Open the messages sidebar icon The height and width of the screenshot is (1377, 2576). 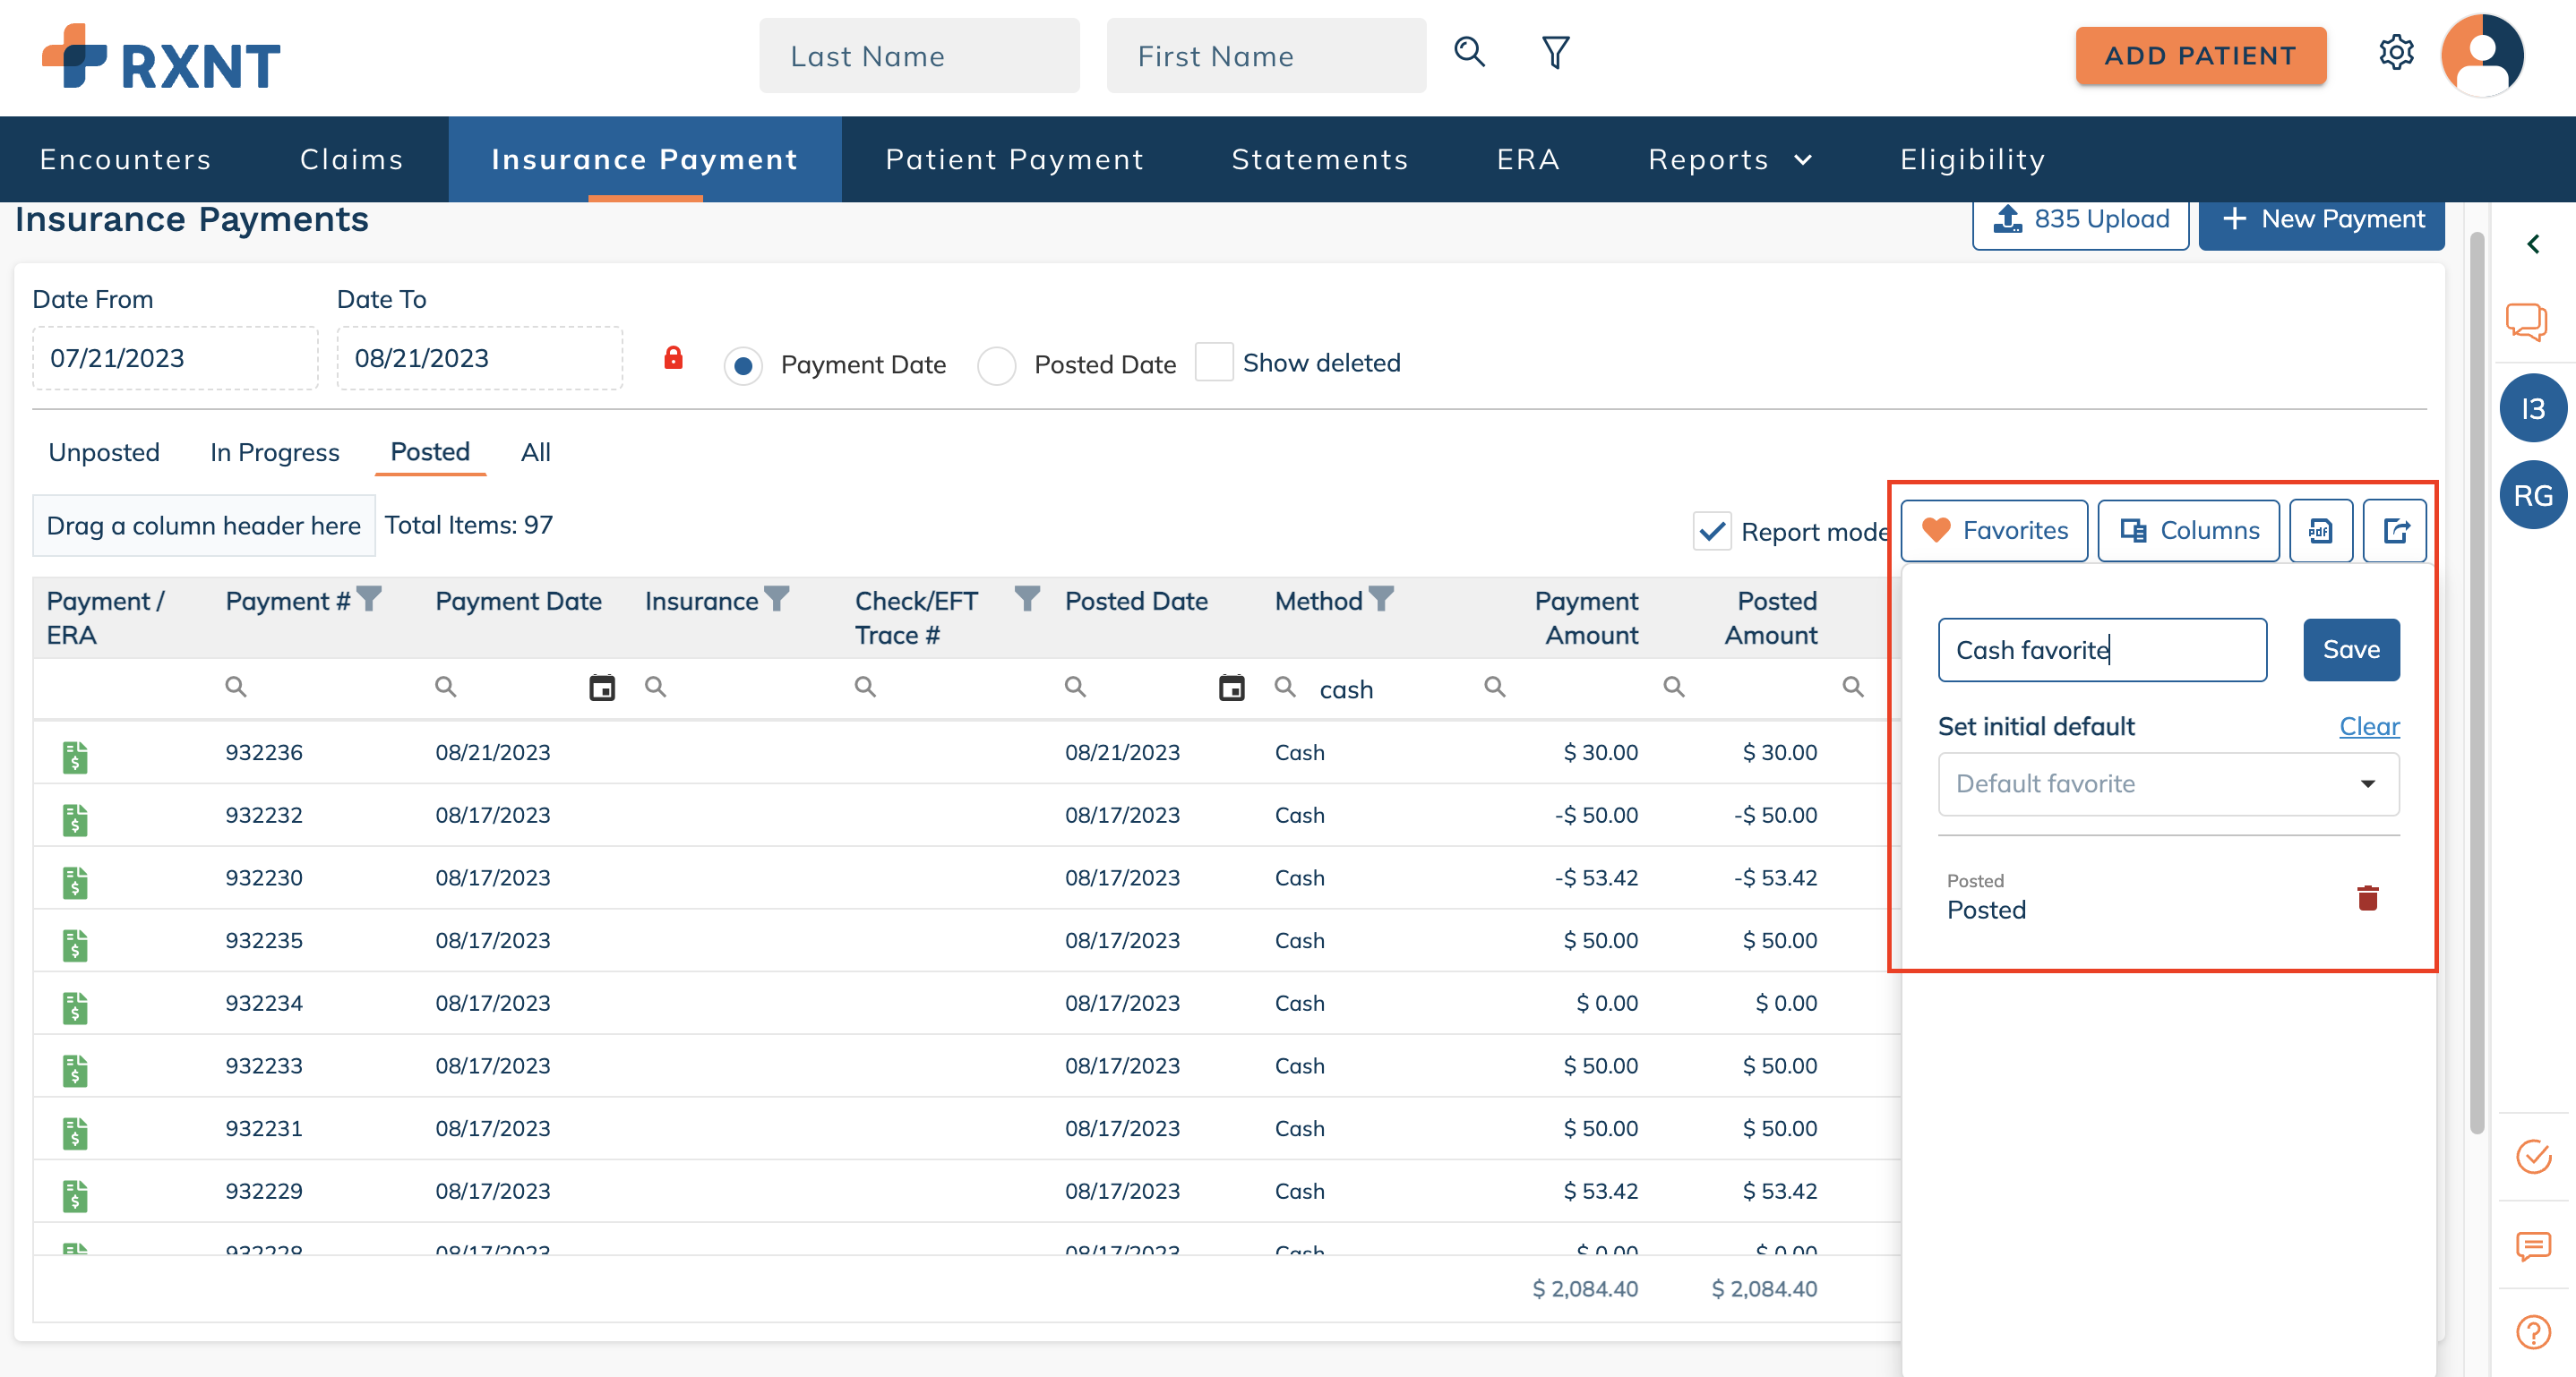click(x=2533, y=1245)
